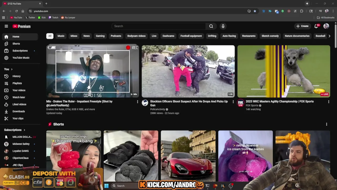Screen dimensions: 337x190
Task: Open the YouTube hamburger guide menu
Action: (6, 26)
